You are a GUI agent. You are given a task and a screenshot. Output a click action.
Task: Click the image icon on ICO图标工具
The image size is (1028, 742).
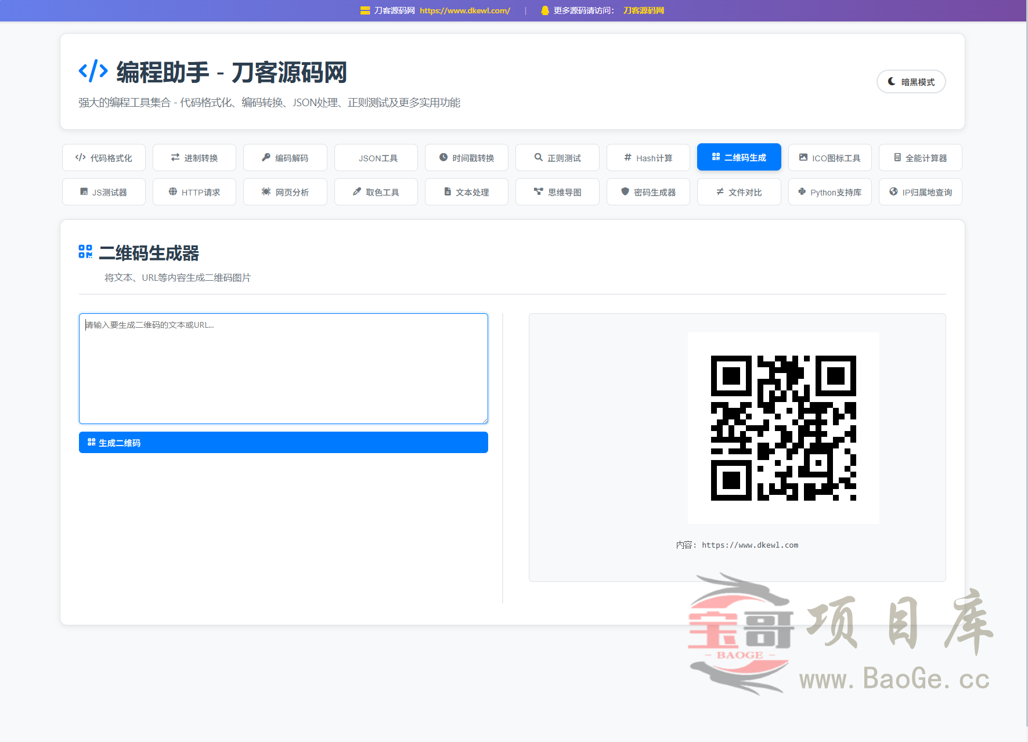803,157
